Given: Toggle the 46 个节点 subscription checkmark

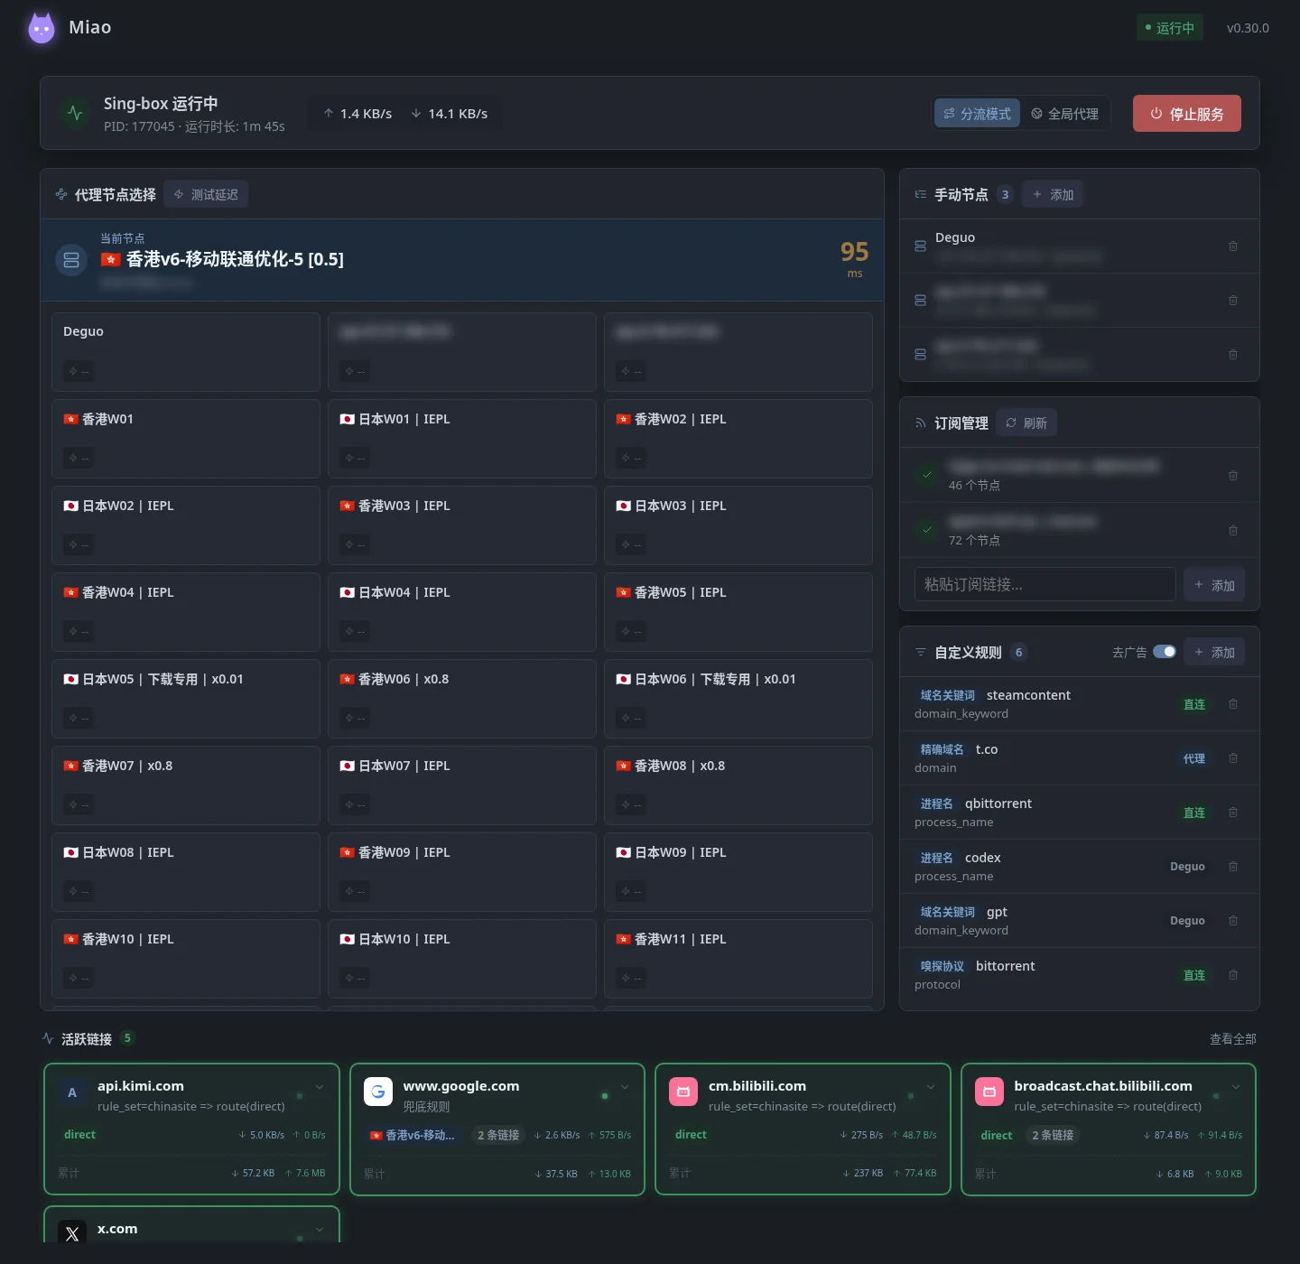Looking at the screenshot, I should click(927, 475).
